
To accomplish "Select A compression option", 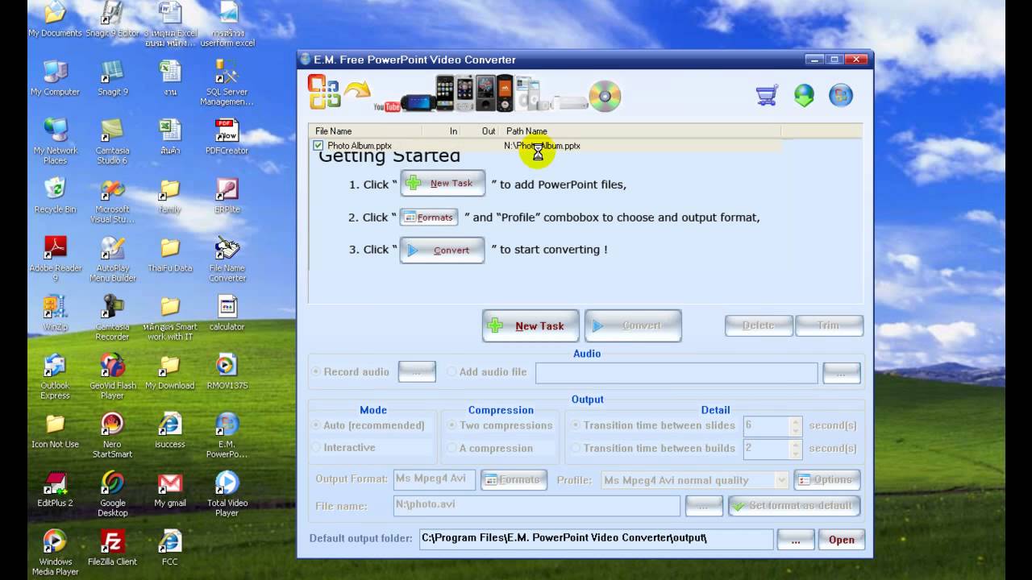I will pos(451,448).
